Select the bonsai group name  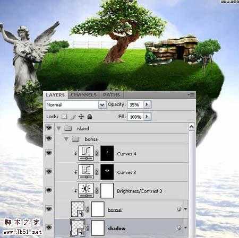pos(91,139)
